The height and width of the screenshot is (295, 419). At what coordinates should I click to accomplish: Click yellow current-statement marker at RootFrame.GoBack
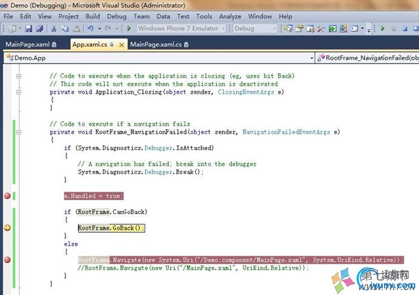pos(7,228)
